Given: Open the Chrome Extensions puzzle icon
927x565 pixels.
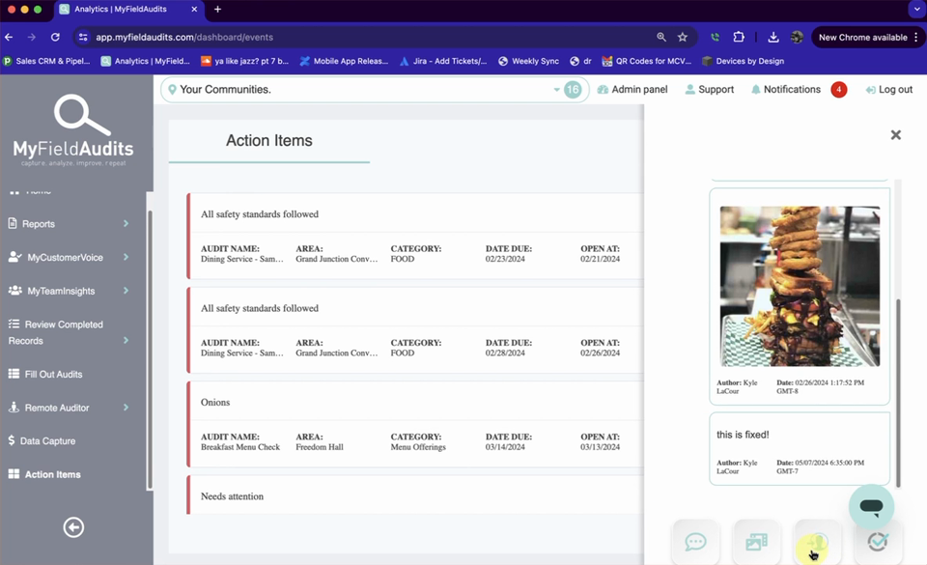Looking at the screenshot, I should (739, 38).
